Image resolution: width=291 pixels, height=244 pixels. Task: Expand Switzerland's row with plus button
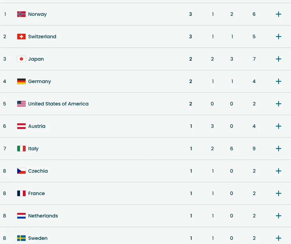[279, 37]
